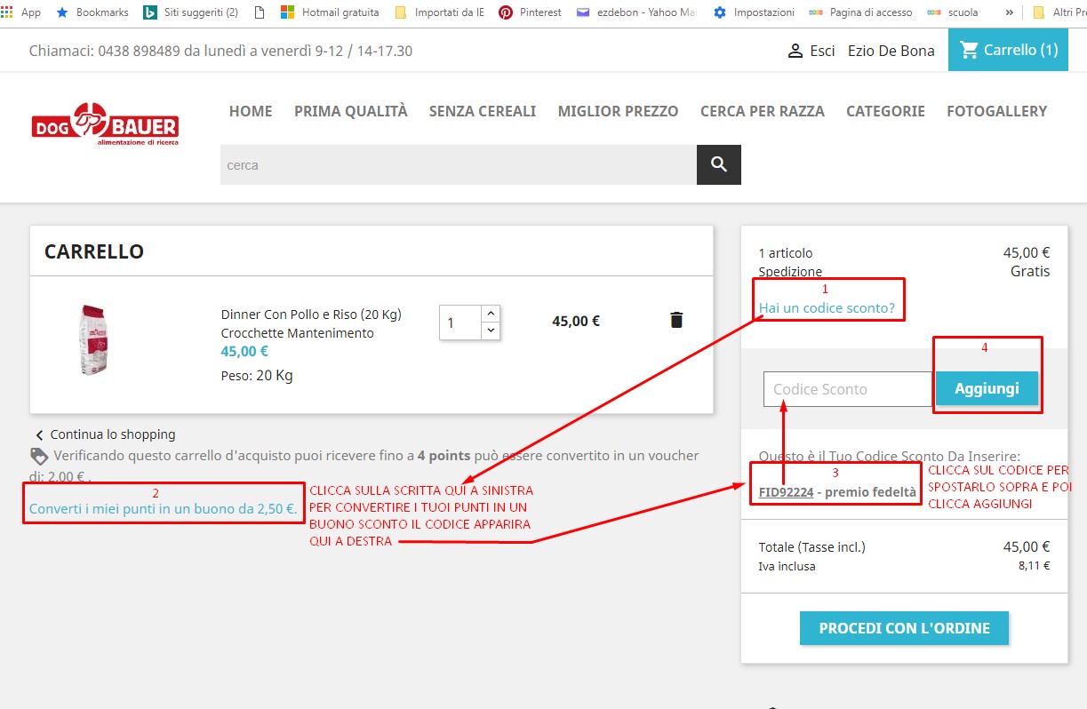The image size is (1087, 709).
Task: Click the Aggiungi button
Action: 987,388
